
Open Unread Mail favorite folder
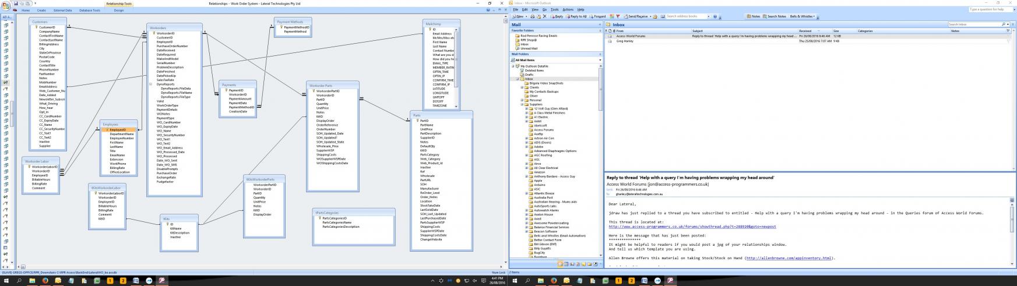tap(529, 48)
